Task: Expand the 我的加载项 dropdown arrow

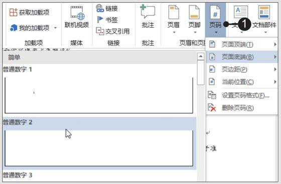Action: (55, 28)
